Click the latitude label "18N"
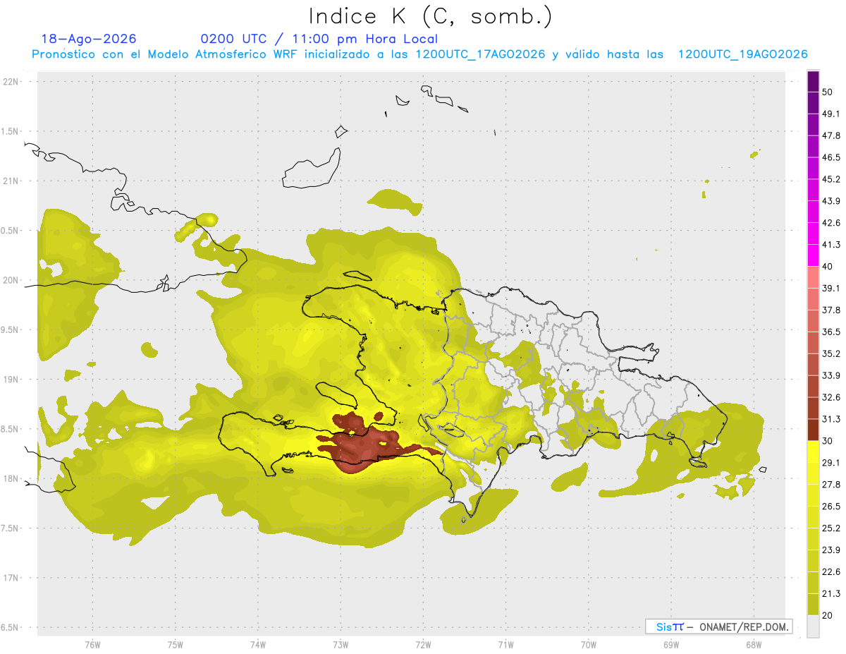846x654 pixels. 12,478
